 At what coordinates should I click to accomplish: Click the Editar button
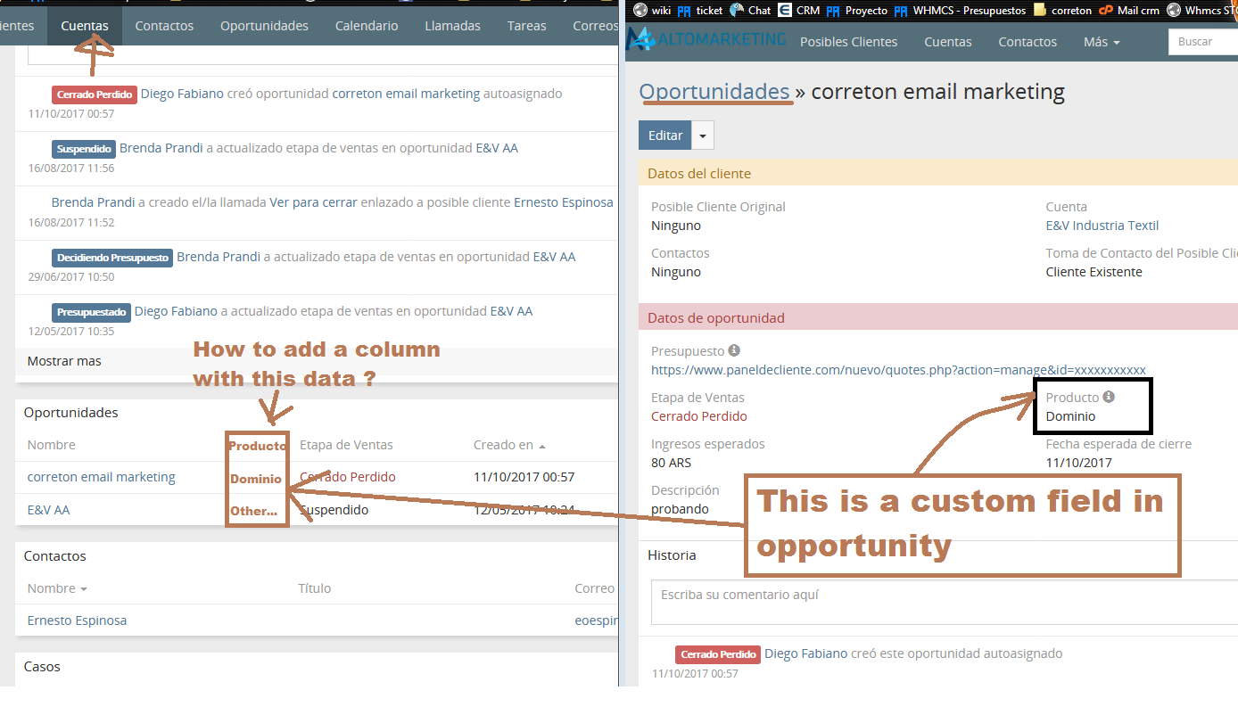pyautogui.click(x=665, y=136)
